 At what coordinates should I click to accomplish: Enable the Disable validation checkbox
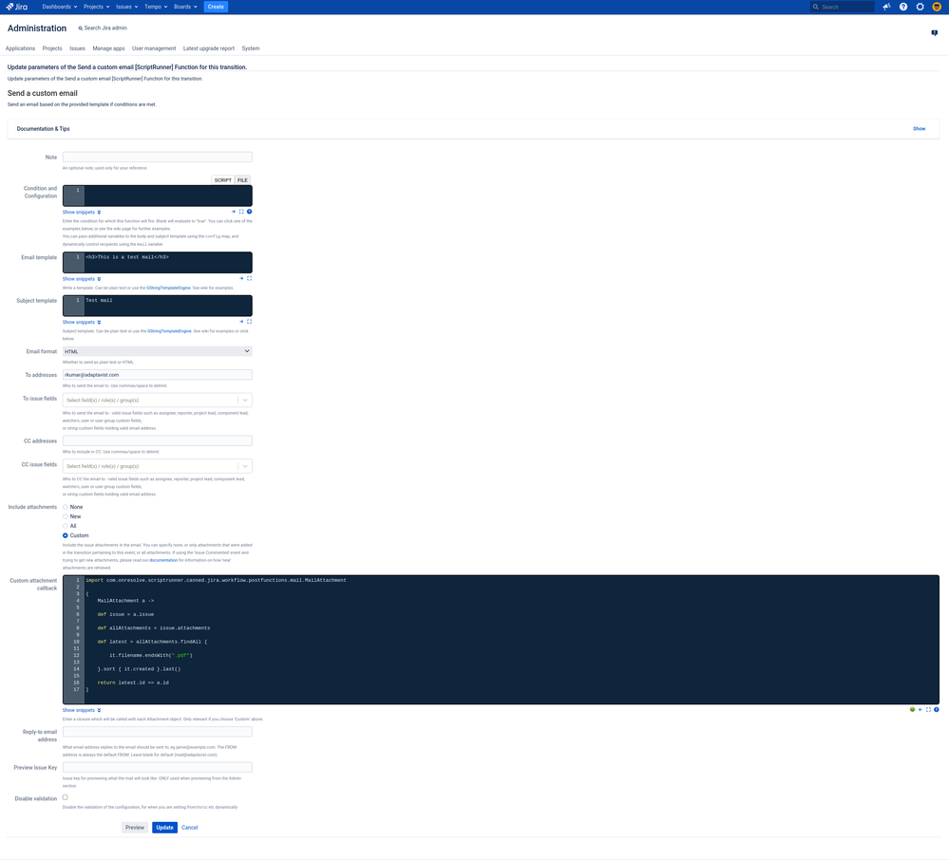[x=65, y=796]
